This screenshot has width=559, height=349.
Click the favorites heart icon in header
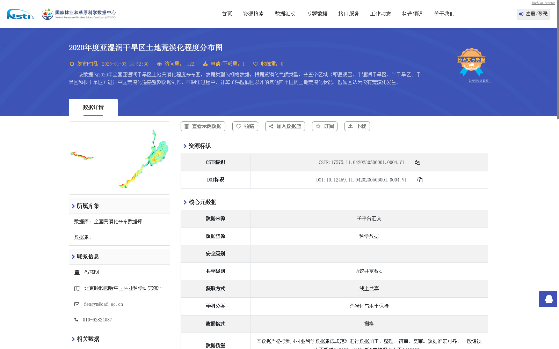(256, 64)
